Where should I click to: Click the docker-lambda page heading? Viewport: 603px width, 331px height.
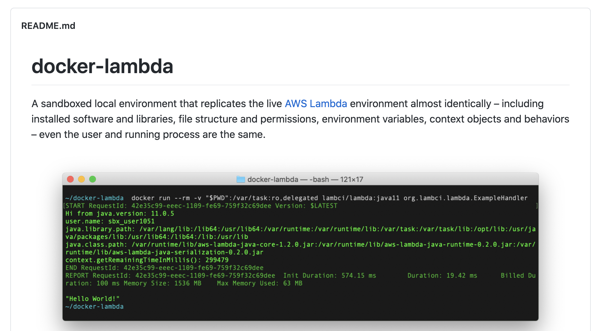coord(102,66)
